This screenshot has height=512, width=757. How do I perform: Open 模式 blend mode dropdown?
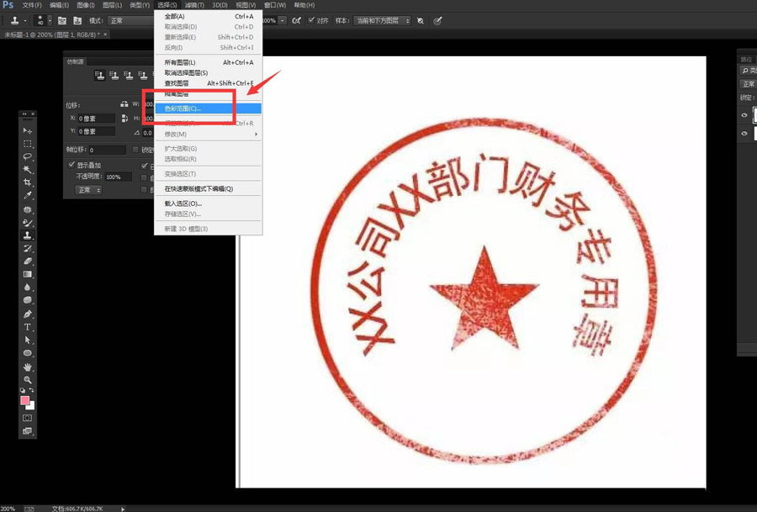(131, 21)
